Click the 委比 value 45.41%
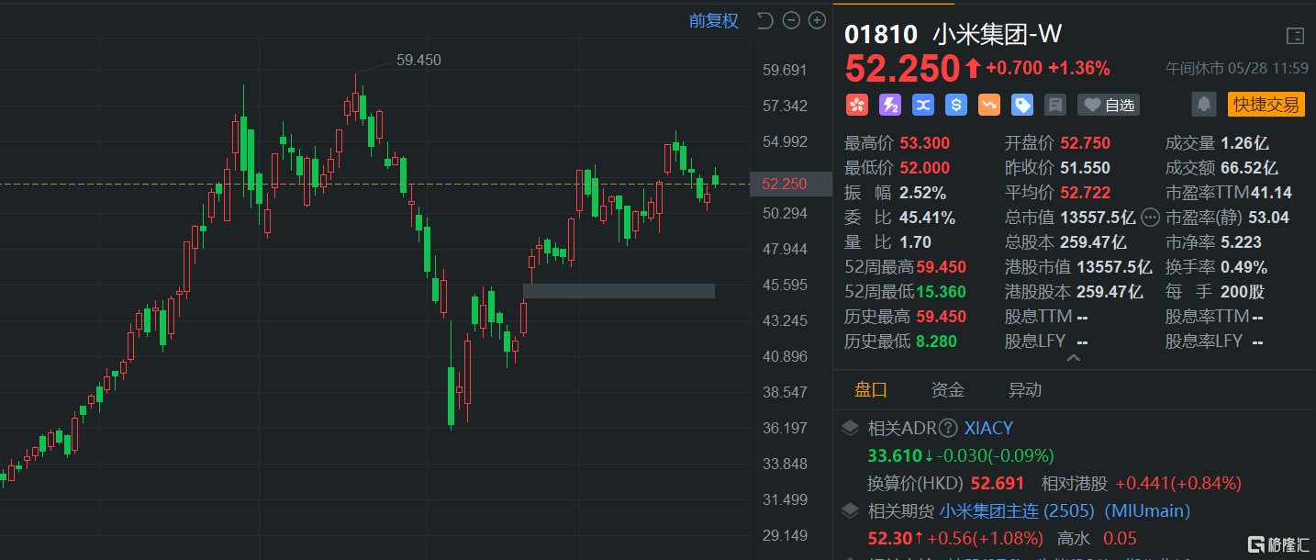This screenshot has width=1316, height=560. (927, 218)
